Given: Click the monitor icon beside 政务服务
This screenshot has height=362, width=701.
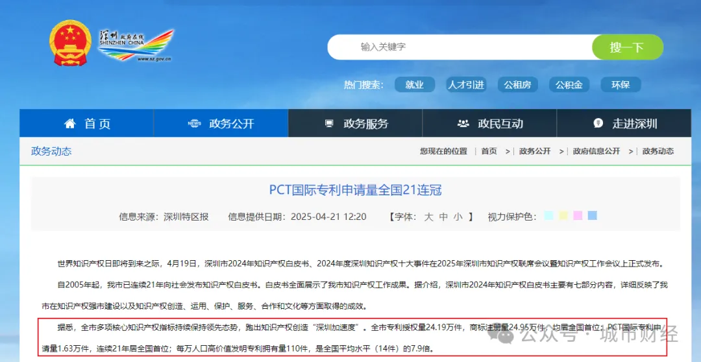Looking at the screenshot, I should pos(330,124).
